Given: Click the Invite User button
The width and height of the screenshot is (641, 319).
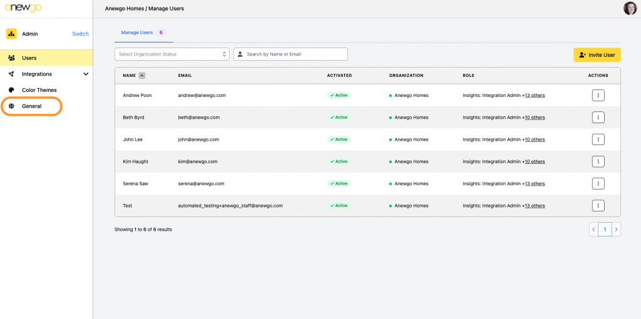Looking at the screenshot, I should click(x=597, y=55).
